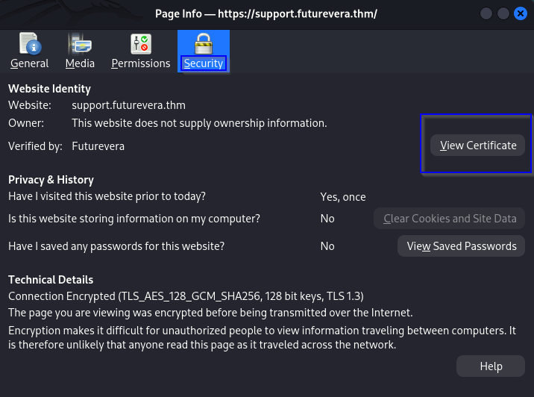Open the Permissions tab icon
Viewport: 534px width, 397px height.
point(140,45)
